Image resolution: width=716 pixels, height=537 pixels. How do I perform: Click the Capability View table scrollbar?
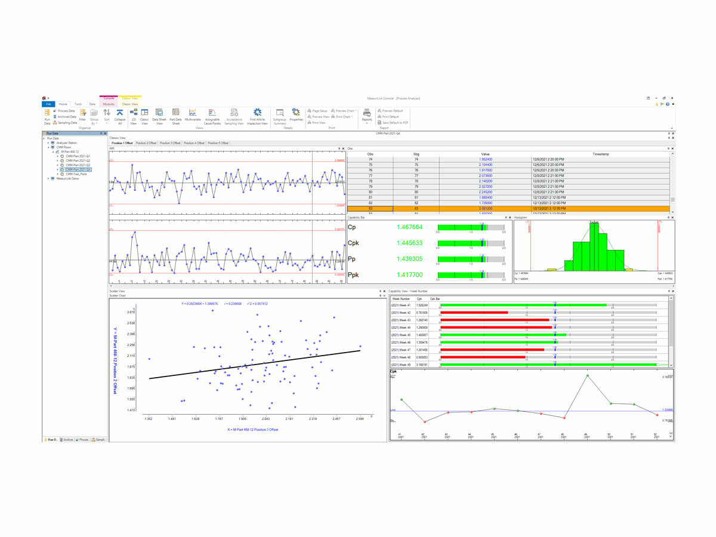pyautogui.click(x=671, y=331)
